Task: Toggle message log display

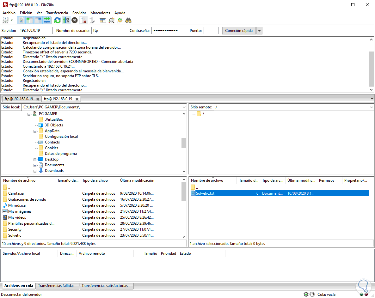Action: (21, 20)
